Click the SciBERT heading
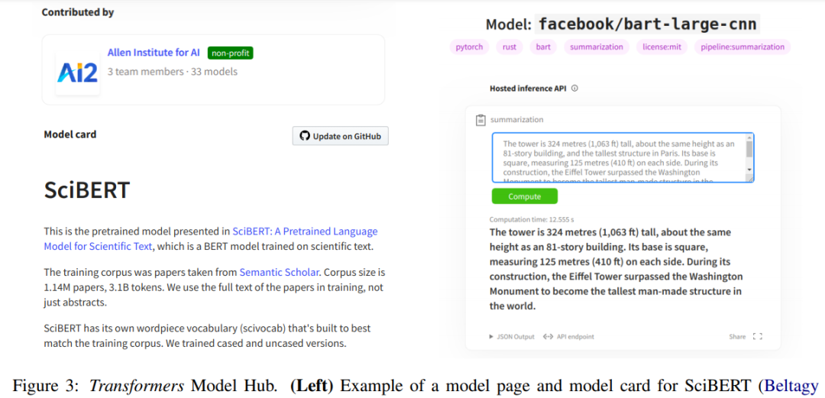Screen dimensions: 825x398 (87, 190)
